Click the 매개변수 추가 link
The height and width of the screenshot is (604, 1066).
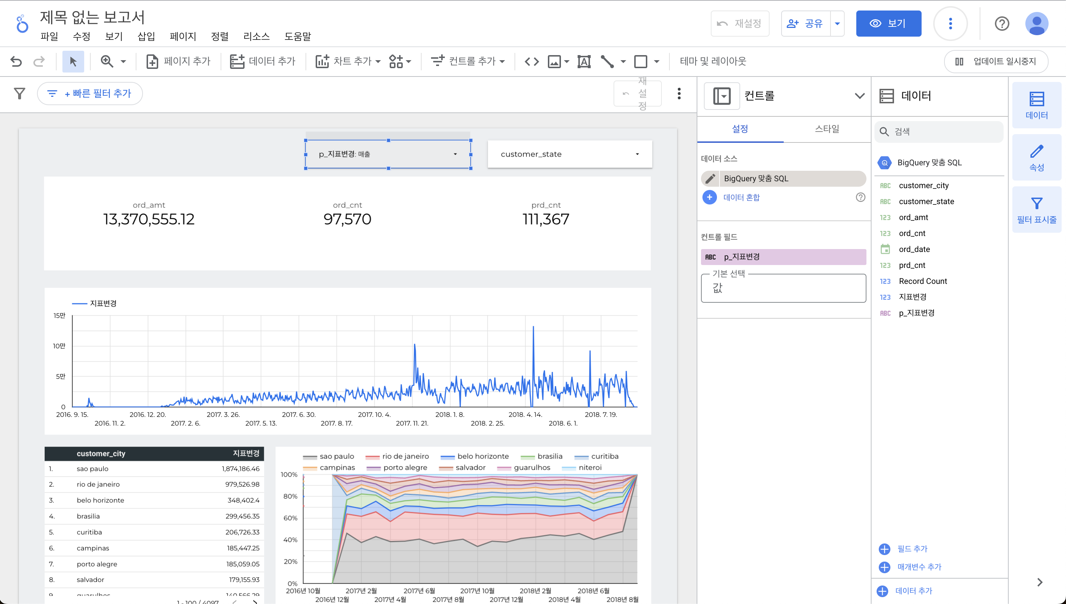919,567
